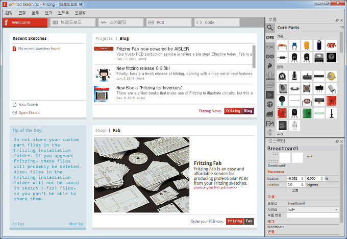
Task: Open the 파일 menu
Action: tap(9, 13)
